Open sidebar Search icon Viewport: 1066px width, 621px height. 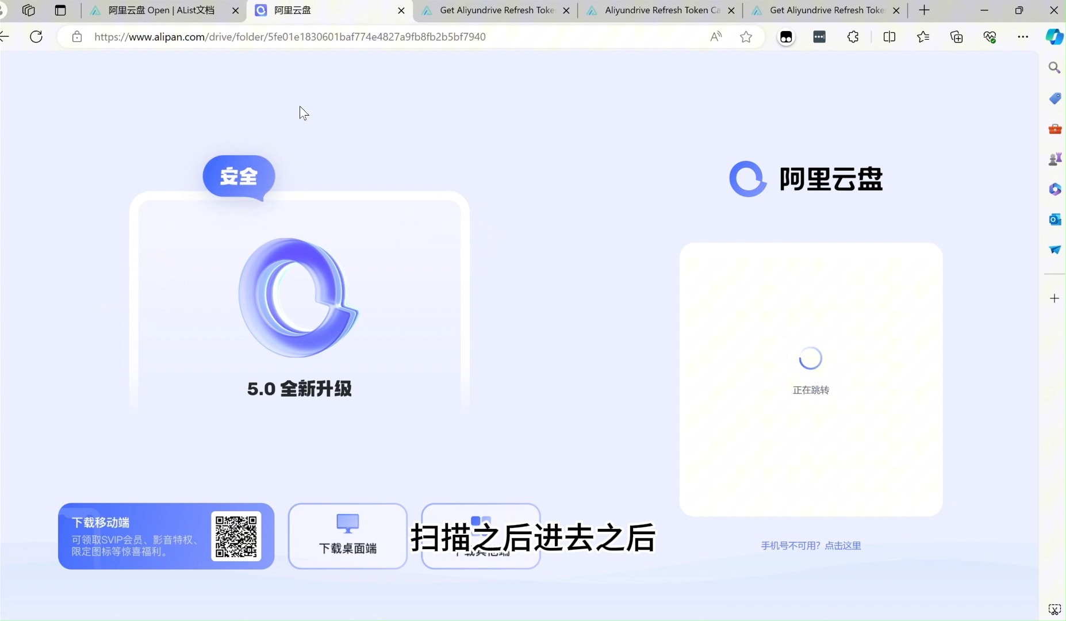tap(1055, 68)
